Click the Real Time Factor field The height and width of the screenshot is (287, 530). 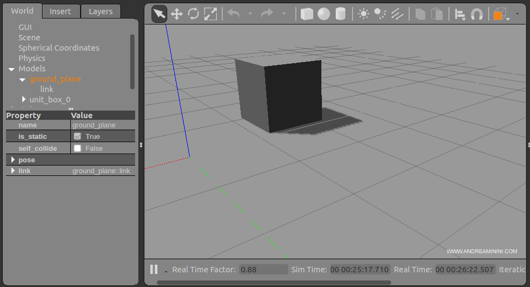[x=264, y=270]
